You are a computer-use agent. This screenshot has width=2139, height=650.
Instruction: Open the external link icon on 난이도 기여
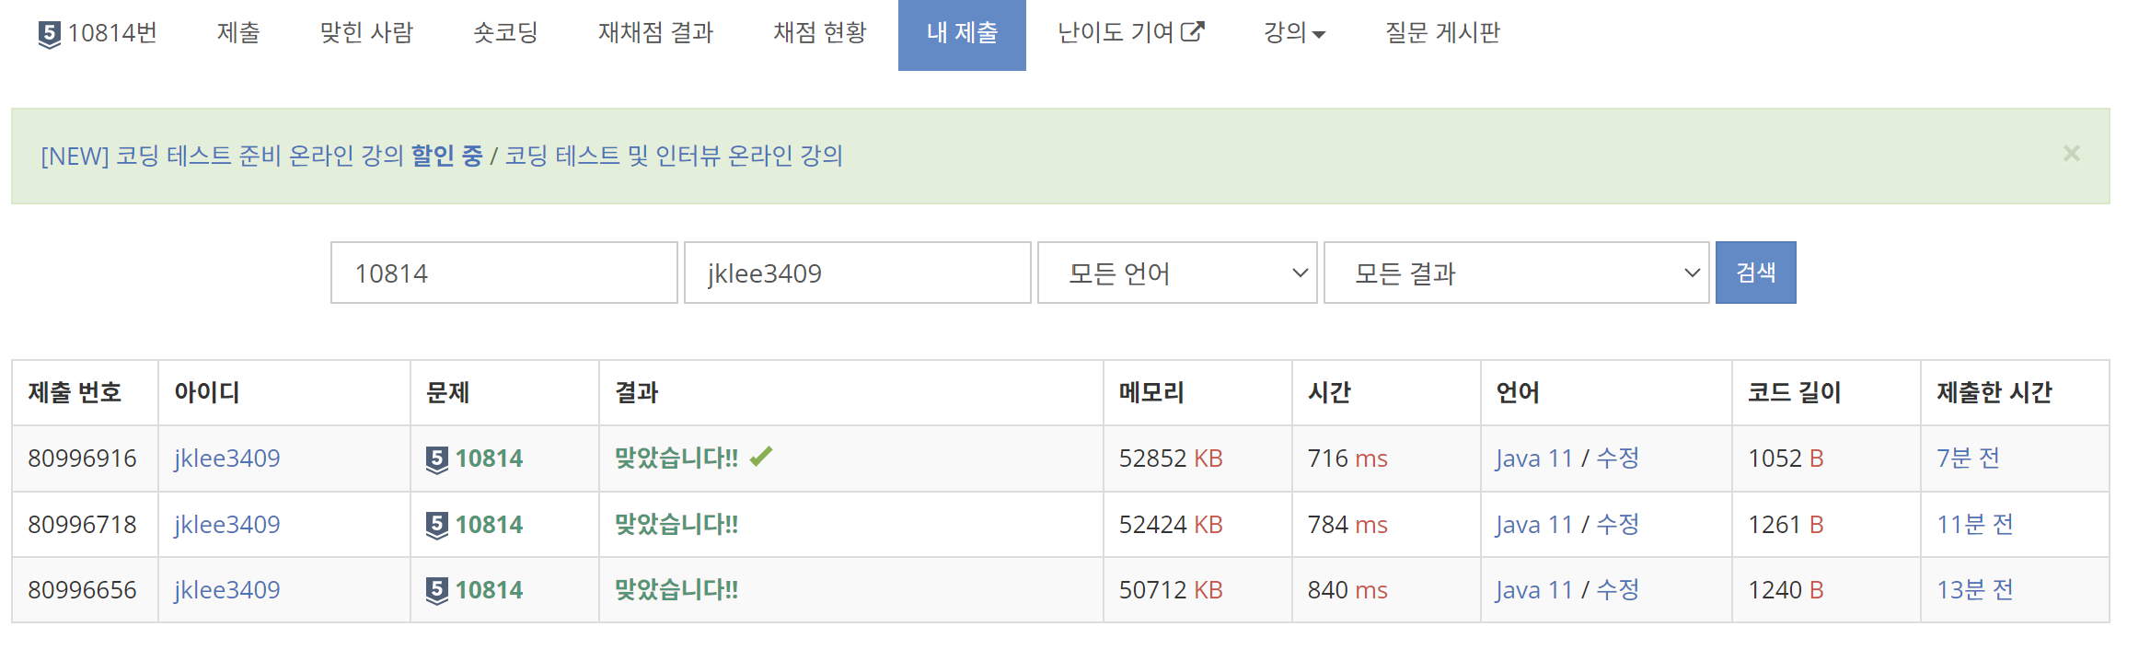pos(1193,32)
